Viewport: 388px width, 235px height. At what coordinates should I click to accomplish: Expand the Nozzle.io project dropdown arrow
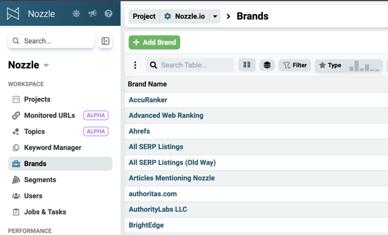[215, 16]
